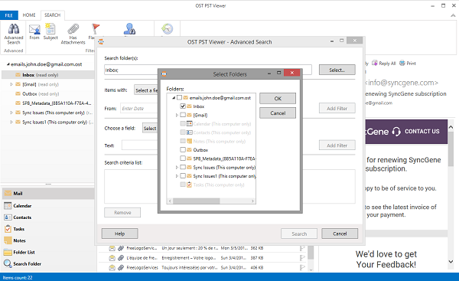Open the Tasks navigation pane
The image size is (459, 281).
pyautogui.click(x=48, y=229)
